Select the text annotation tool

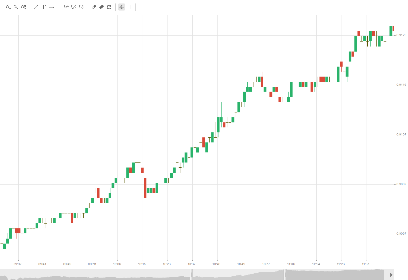coord(43,7)
